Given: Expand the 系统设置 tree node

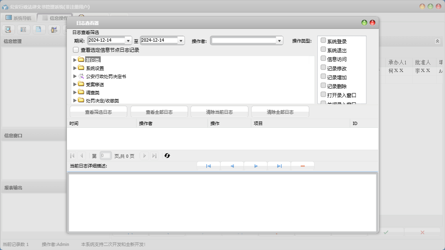Looking at the screenshot, I should [75, 68].
